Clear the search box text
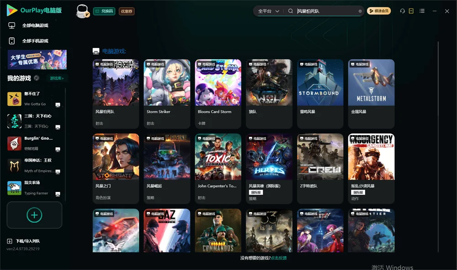Image resolution: width=457 pixels, height=270 pixels. tap(360, 11)
